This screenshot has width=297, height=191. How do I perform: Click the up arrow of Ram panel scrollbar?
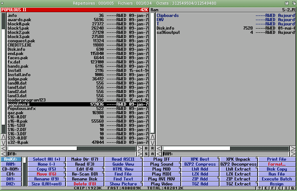[153, 137]
